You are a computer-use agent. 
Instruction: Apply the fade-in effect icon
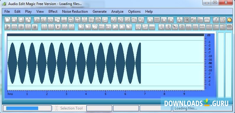pyautogui.click(x=222, y=27)
